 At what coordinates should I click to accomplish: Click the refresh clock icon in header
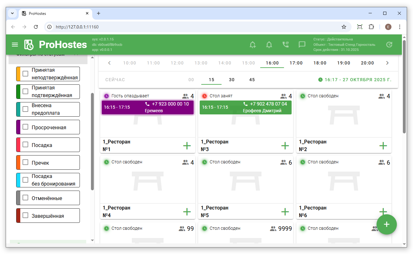click(389, 45)
